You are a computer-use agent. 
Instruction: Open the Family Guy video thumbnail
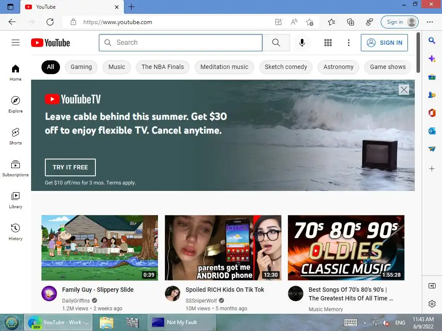100,248
